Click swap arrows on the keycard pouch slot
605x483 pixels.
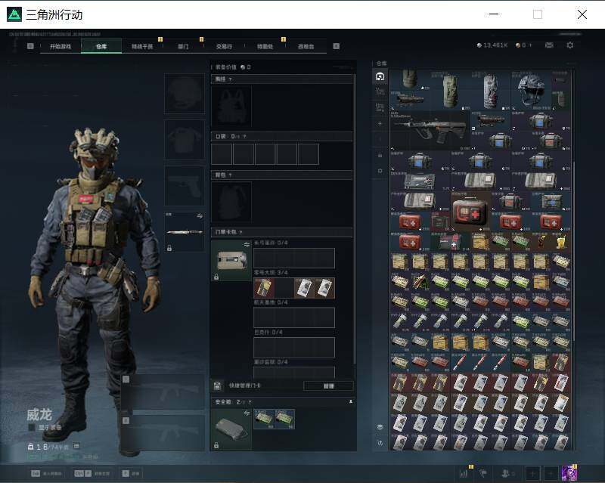click(247, 245)
